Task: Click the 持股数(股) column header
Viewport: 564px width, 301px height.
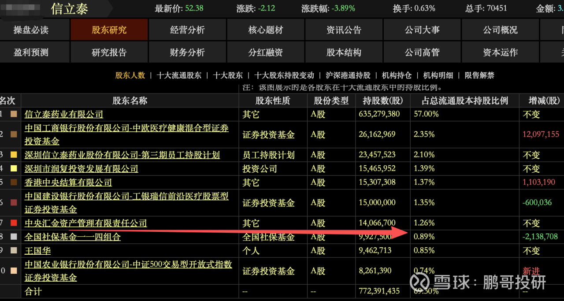Action: (382, 100)
